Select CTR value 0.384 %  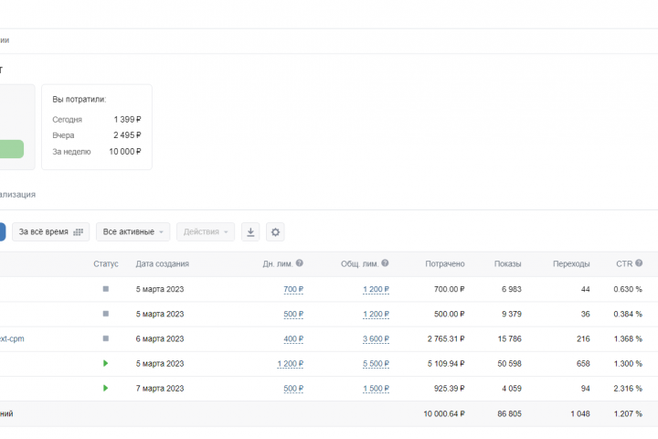click(628, 315)
